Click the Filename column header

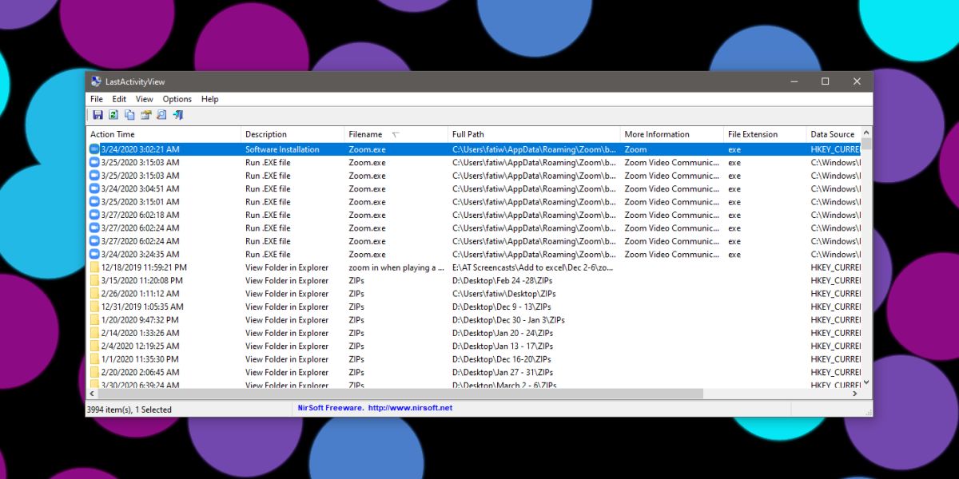point(396,134)
